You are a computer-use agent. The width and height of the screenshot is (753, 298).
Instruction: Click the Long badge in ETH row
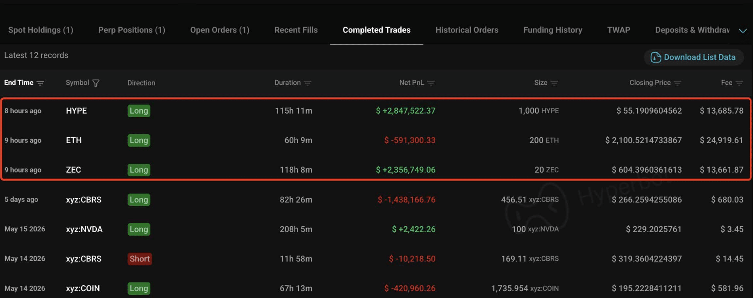click(139, 140)
